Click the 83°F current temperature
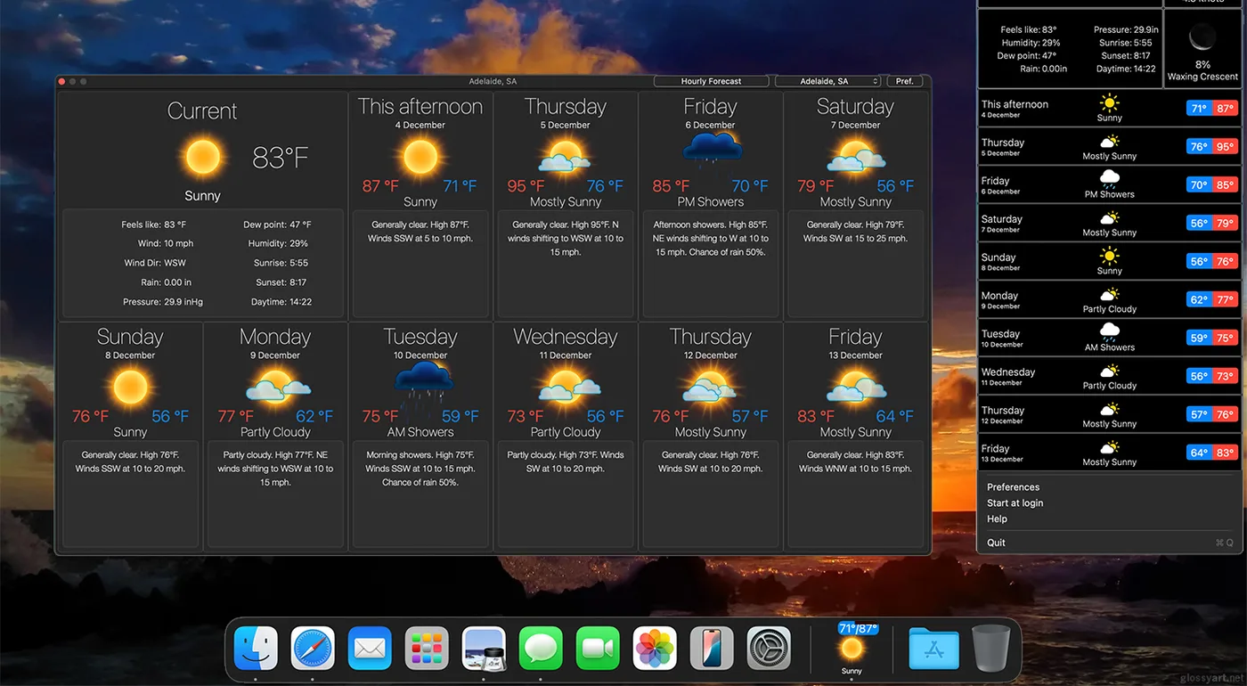Image resolution: width=1247 pixels, height=686 pixels. (x=281, y=159)
